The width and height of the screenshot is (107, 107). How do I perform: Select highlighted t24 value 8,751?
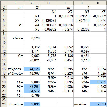(x=98, y=82)
